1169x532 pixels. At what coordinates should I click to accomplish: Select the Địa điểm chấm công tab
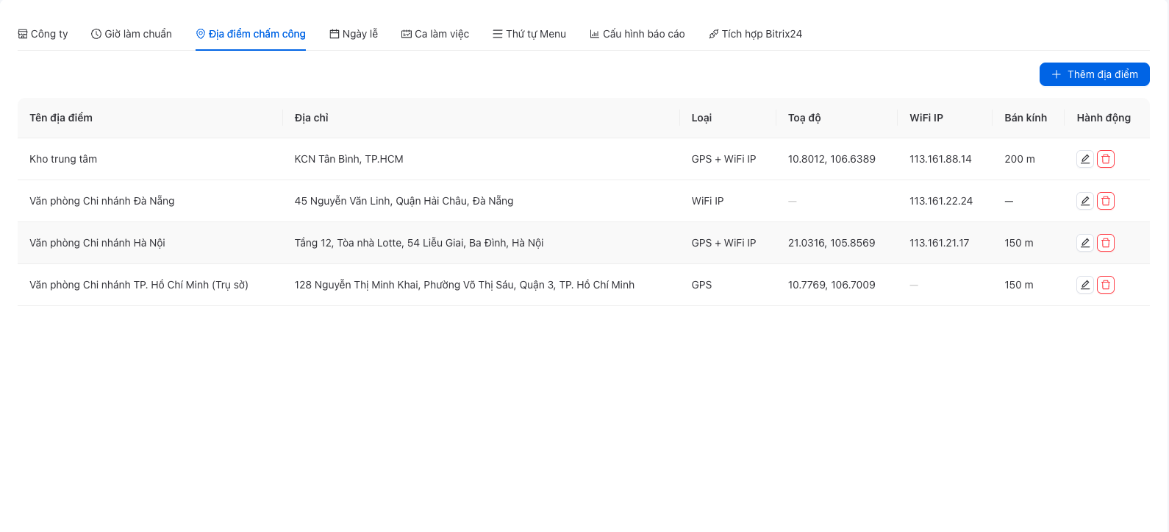tap(251, 34)
